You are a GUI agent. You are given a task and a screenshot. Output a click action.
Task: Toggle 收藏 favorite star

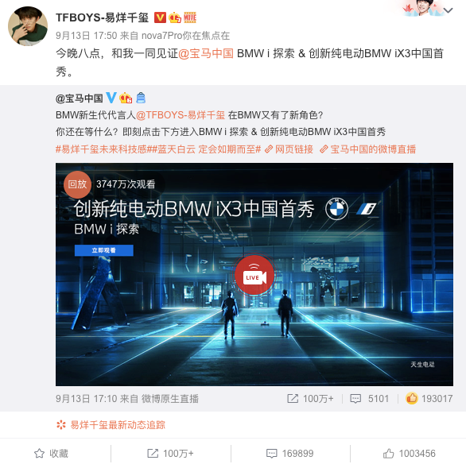tap(51, 454)
